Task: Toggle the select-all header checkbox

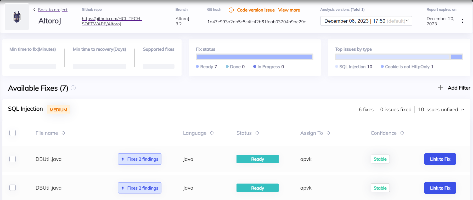Action: [13, 133]
